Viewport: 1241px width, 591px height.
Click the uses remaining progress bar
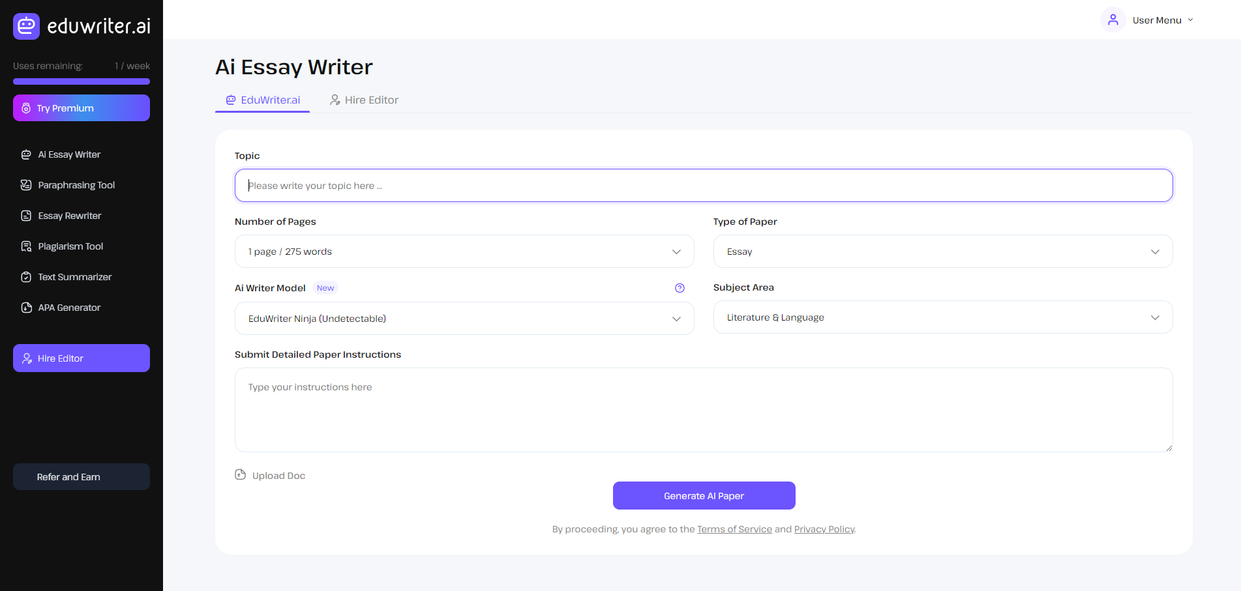(82, 81)
